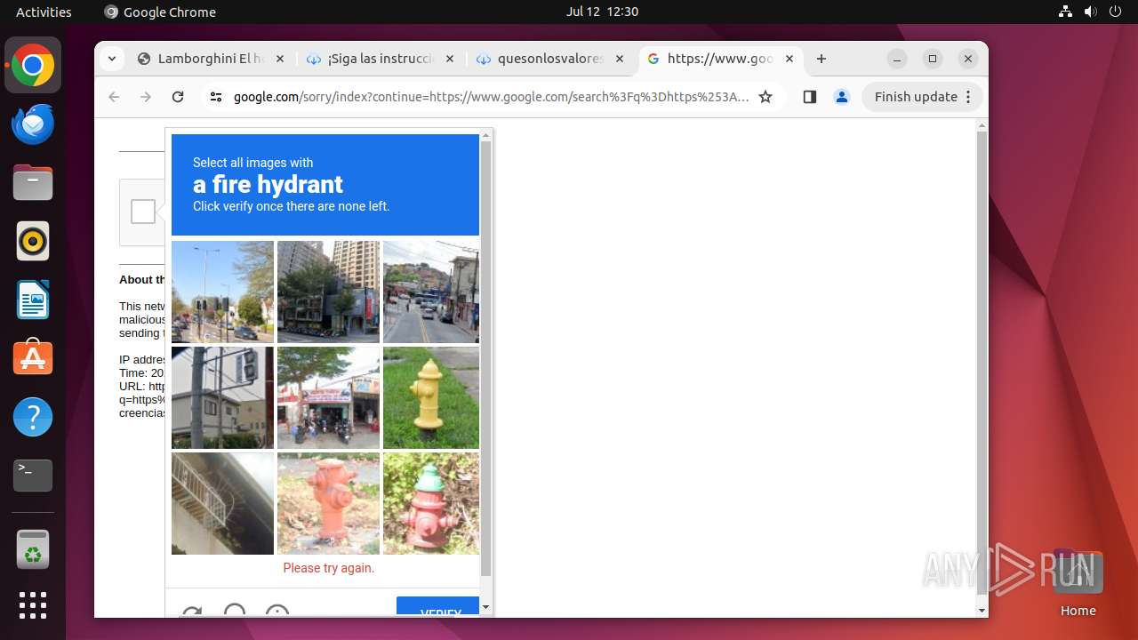
Task: Select the storefront with motorbikes image
Action: [328, 397]
